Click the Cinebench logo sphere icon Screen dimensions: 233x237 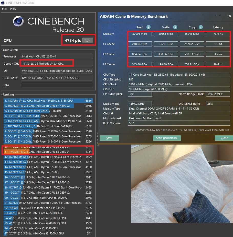(x=18, y=21)
